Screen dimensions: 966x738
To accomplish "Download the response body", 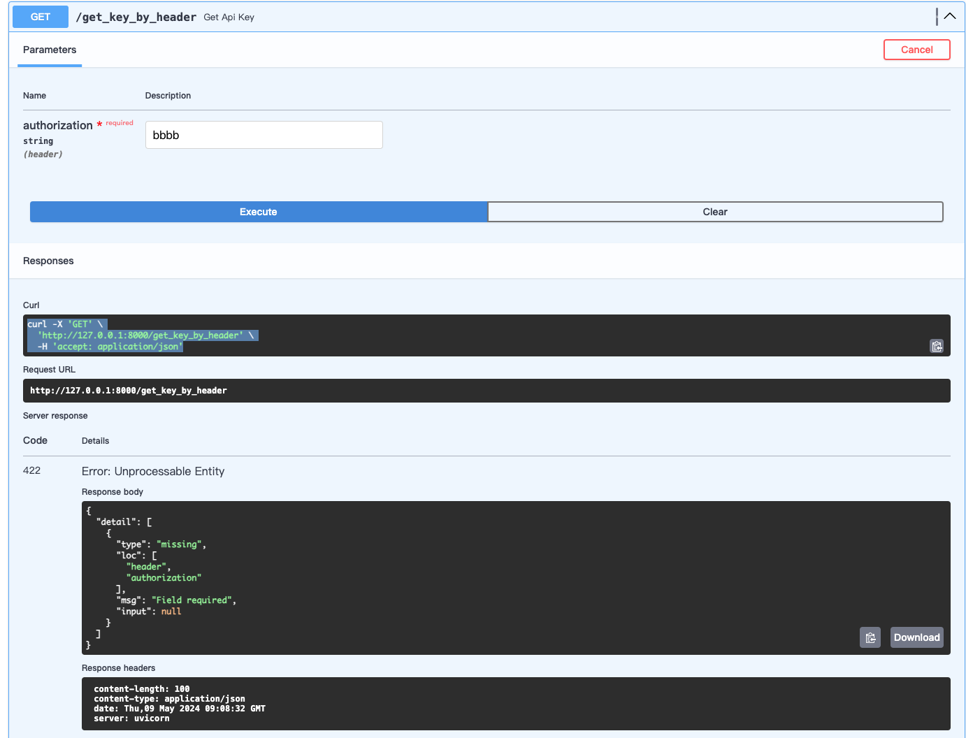I will (x=917, y=637).
